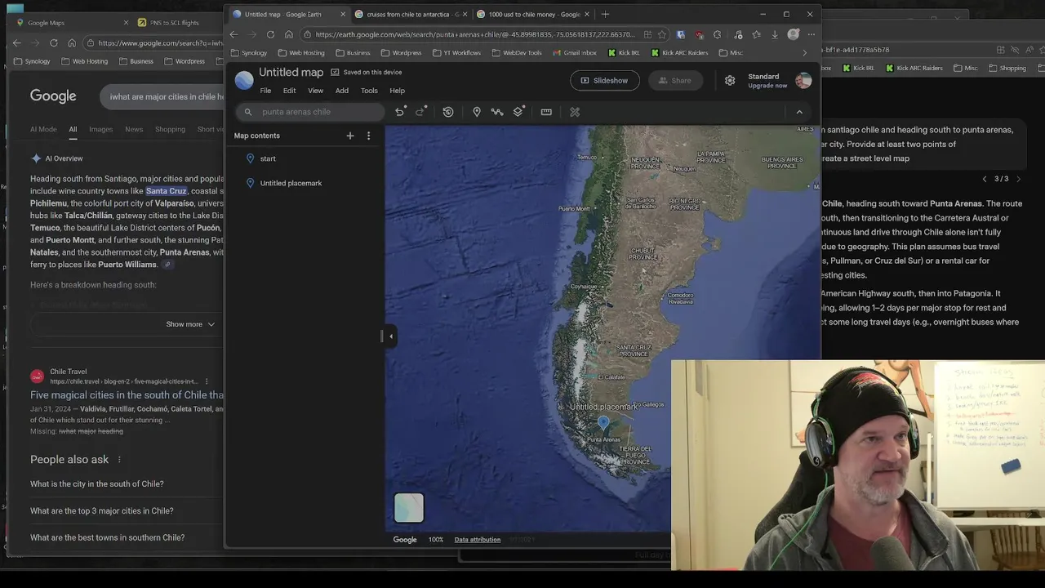Open a new browser tab
The height and width of the screenshot is (588, 1045).
click(605, 14)
